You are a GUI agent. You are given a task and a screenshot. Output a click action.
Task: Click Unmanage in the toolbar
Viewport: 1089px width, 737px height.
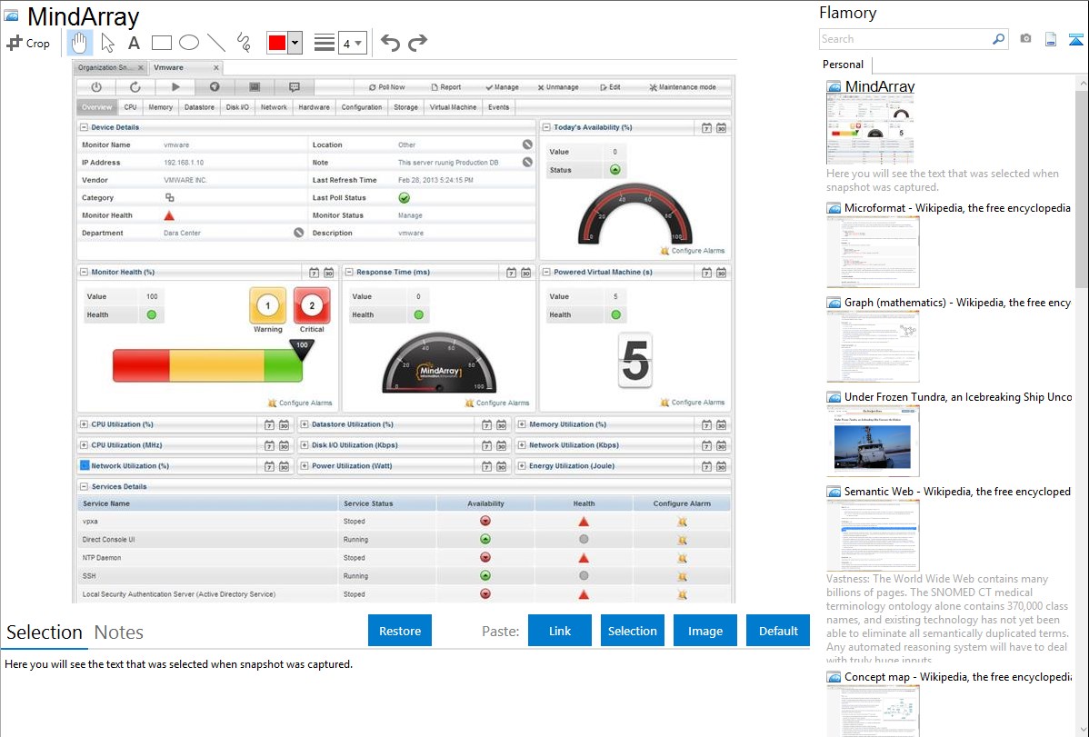coord(558,87)
